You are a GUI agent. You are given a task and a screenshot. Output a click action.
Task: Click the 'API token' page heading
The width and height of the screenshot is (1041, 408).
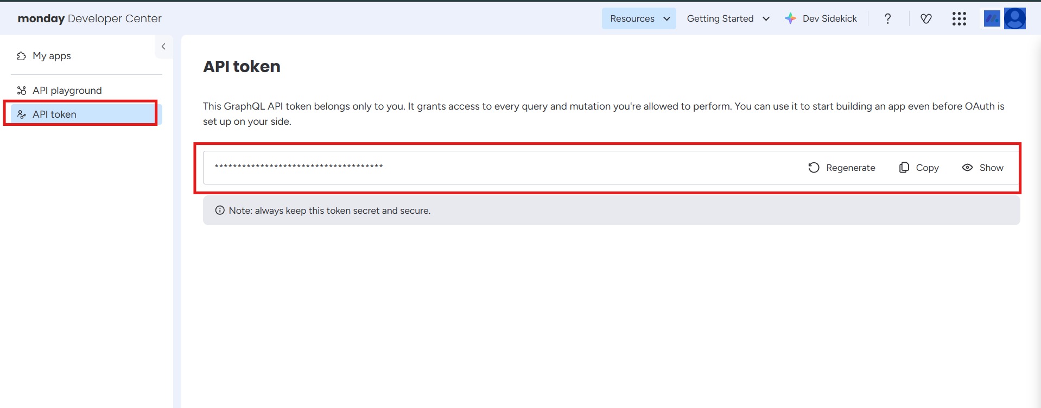tap(242, 66)
